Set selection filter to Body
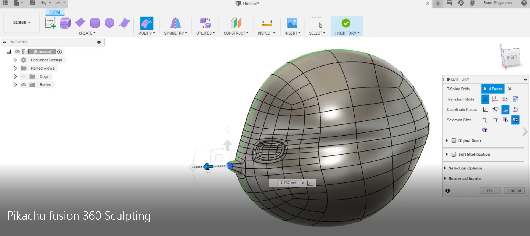This screenshot has height=236, width=530. [x=485, y=130]
